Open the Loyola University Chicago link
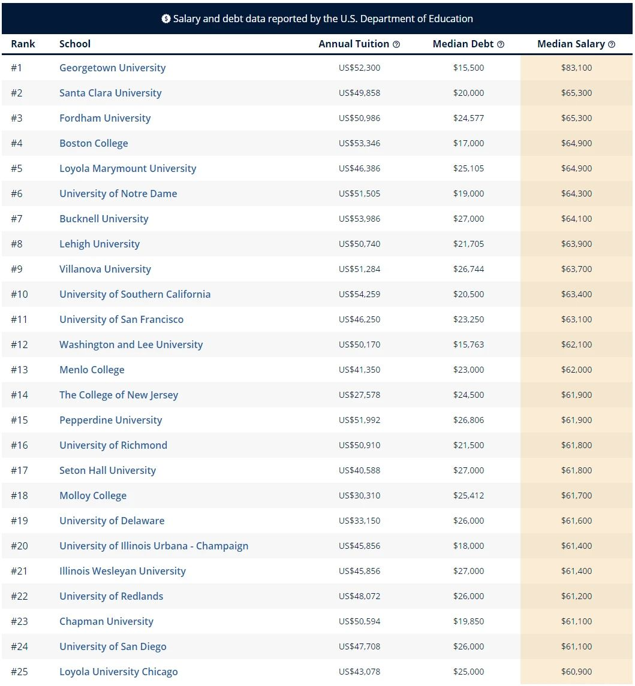 click(119, 672)
